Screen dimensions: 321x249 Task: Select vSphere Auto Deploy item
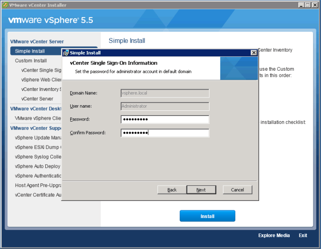pos(37,166)
